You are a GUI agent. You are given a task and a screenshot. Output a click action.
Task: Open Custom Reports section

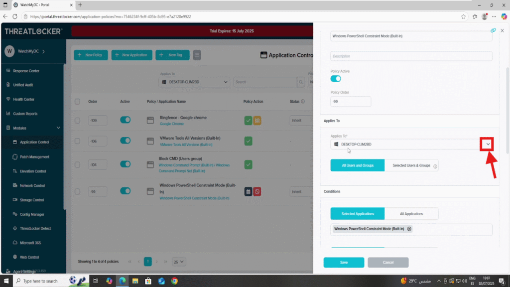click(25, 114)
